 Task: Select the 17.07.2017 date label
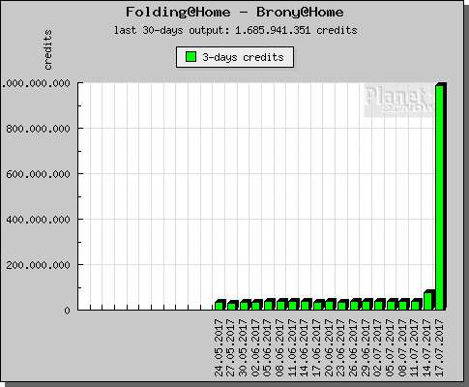pos(439,347)
